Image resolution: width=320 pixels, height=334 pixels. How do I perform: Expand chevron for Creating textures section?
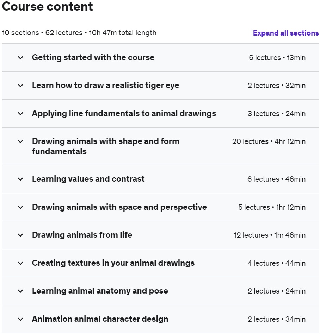[x=20, y=263]
